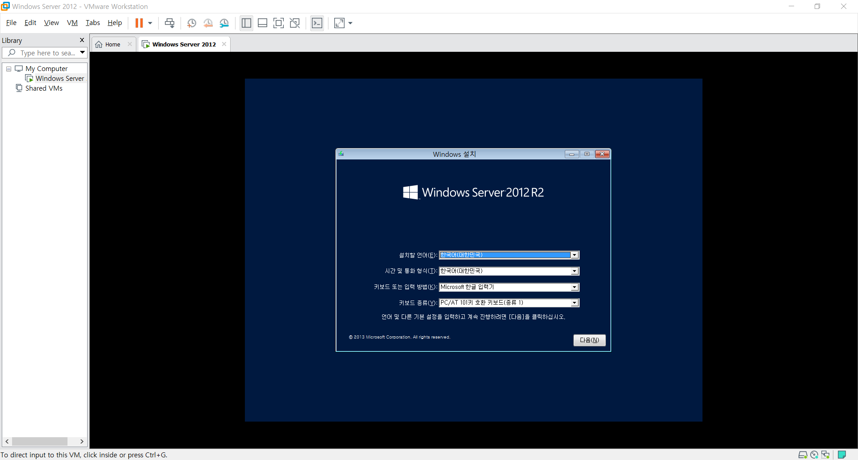Open the Tabs menu
Viewport: 858px width, 460px height.
click(93, 23)
